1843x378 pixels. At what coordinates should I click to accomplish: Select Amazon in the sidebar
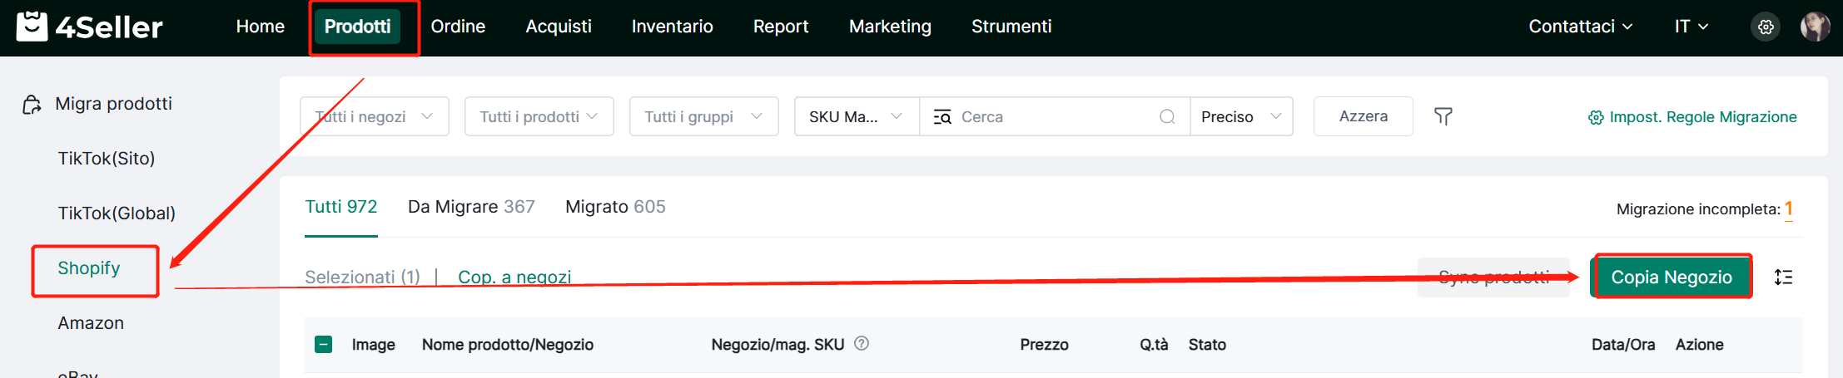pos(91,323)
